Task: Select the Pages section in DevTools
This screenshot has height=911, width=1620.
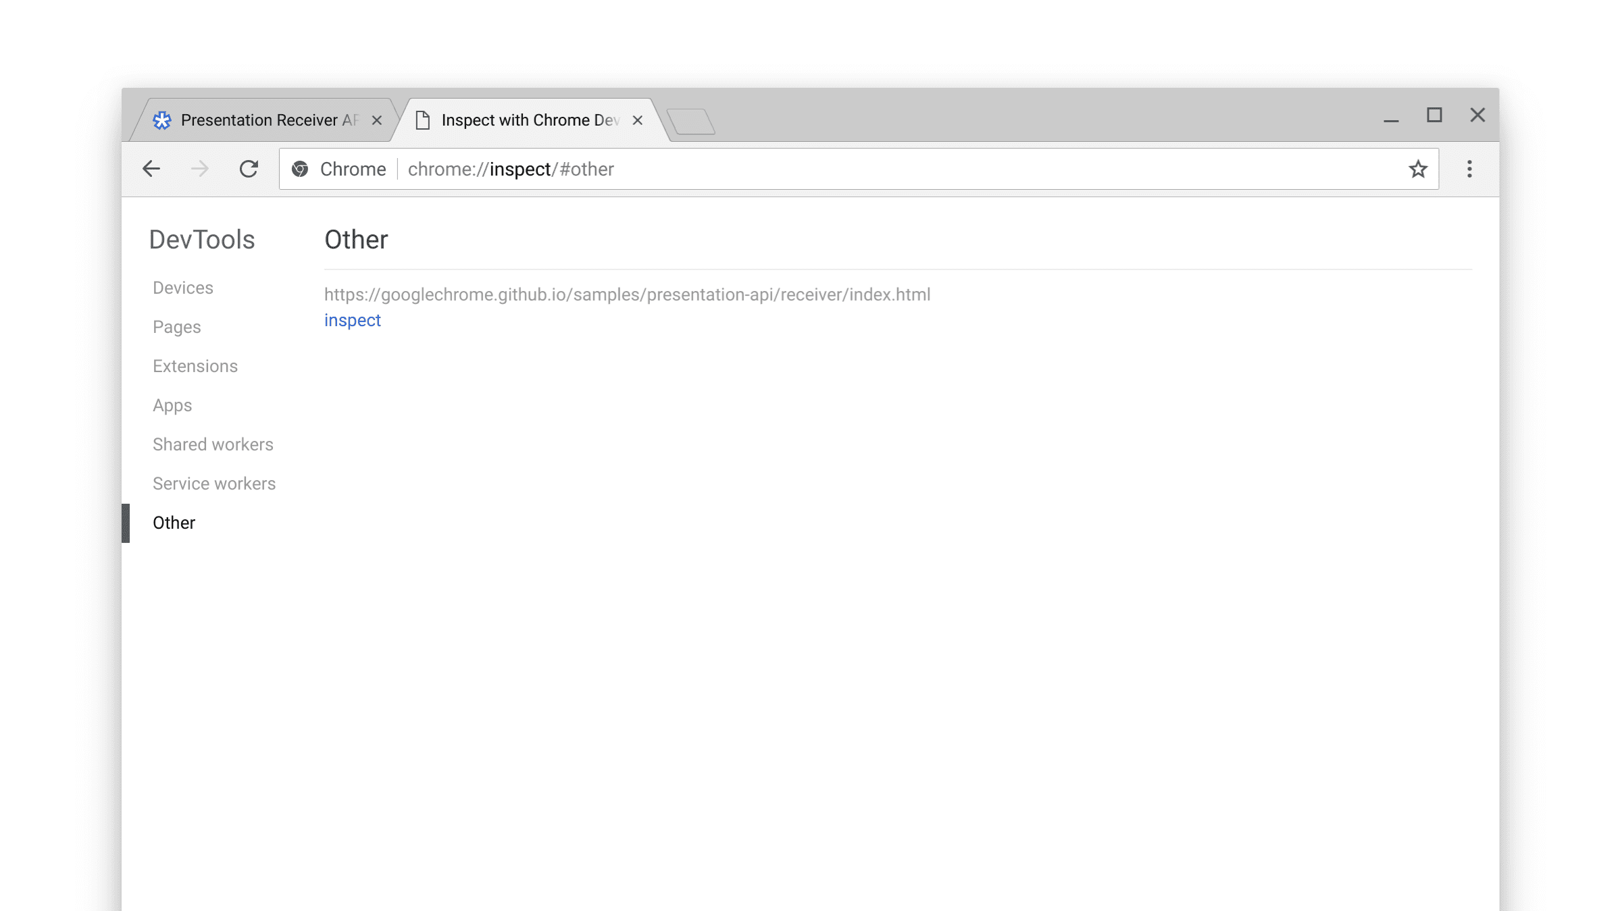Action: [x=177, y=327]
